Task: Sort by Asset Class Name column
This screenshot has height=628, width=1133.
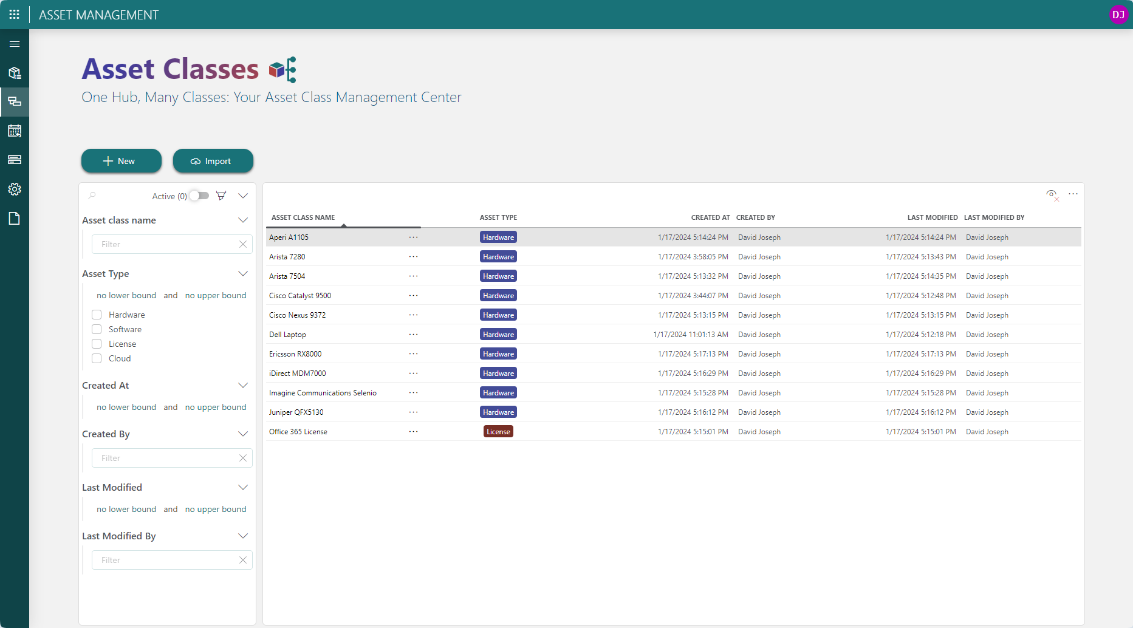Action: coord(303,217)
